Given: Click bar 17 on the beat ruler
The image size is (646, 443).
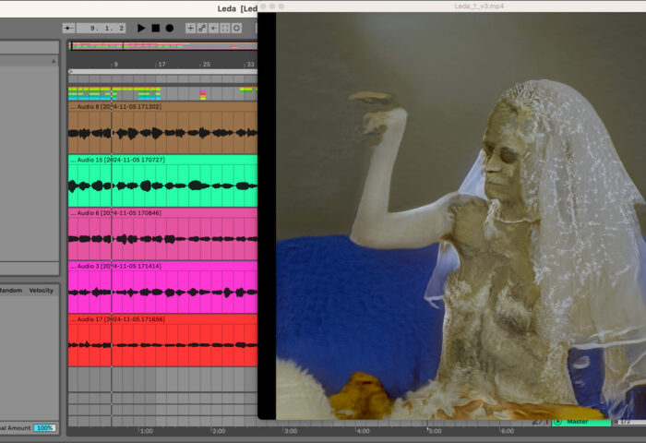Looking at the screenshot, I should [x=161, y=65].
